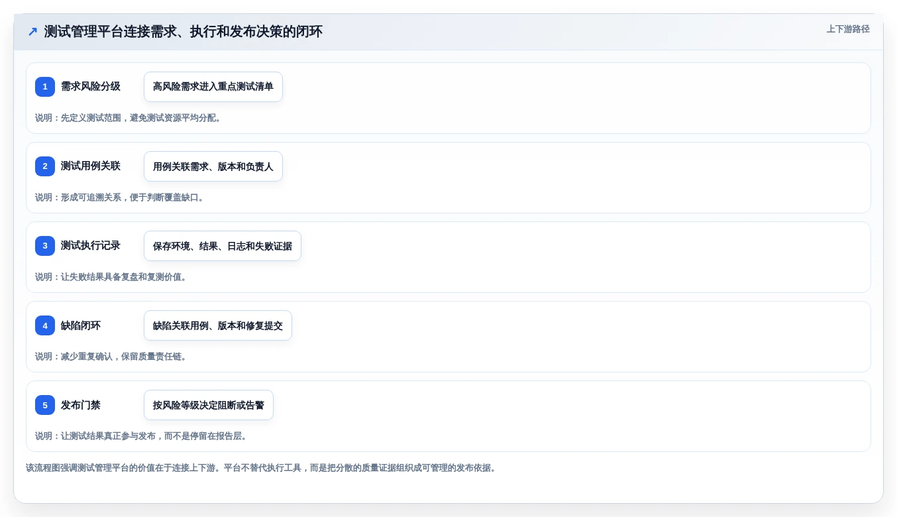
Task: Click the 测试用例关联 step title
Action: [x=91, y=166]
